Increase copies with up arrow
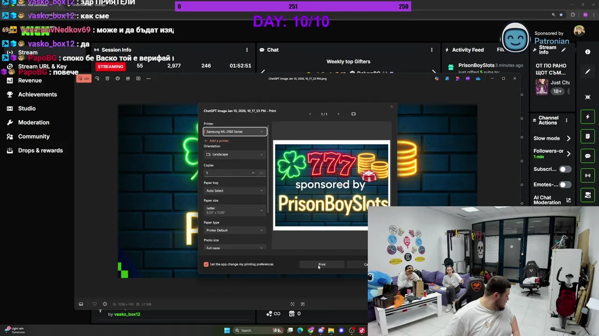599x336 pixels. [x=253, y=173]
